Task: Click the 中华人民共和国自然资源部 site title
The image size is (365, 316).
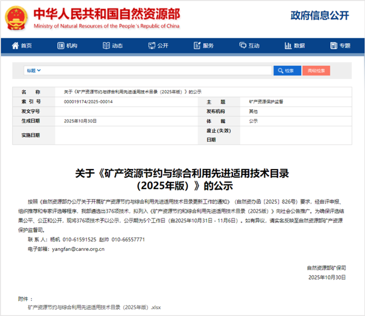Action: 107,13
